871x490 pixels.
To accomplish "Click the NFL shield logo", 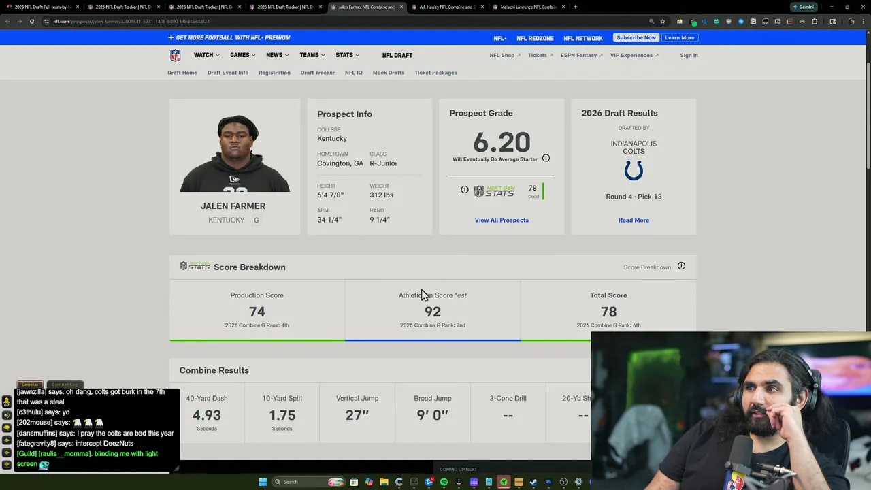I will coord(175,55).
